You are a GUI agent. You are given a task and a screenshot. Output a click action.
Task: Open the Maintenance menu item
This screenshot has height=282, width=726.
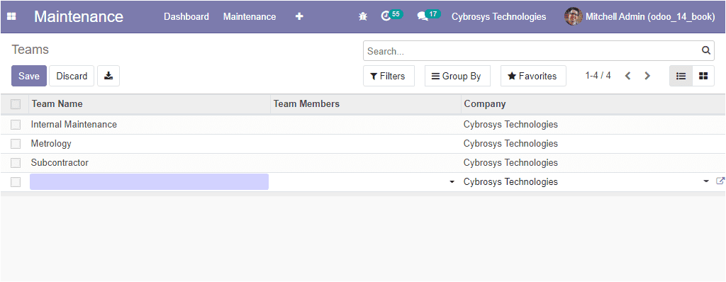[250, 17]
